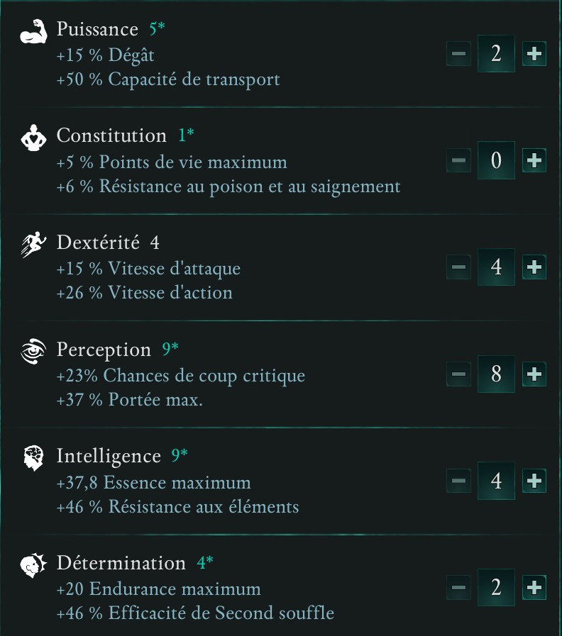
Task: Decrease Perception by one point
Action: coord(458,374)
